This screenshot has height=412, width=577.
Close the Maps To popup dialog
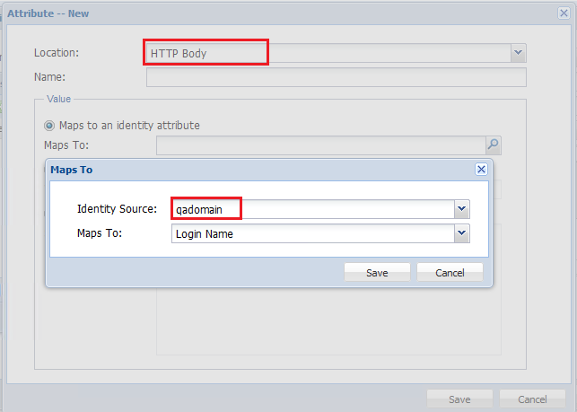pos(481,170)
